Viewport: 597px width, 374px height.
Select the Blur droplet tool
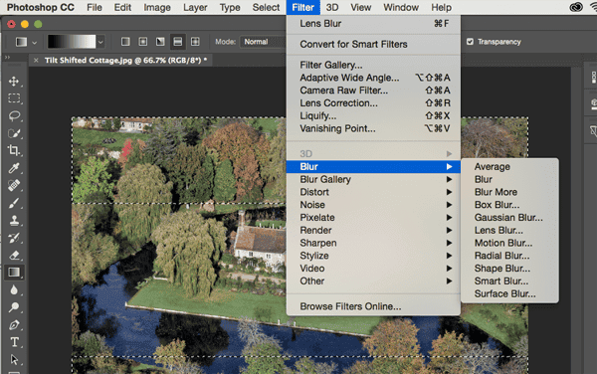(x=14, y=289)
